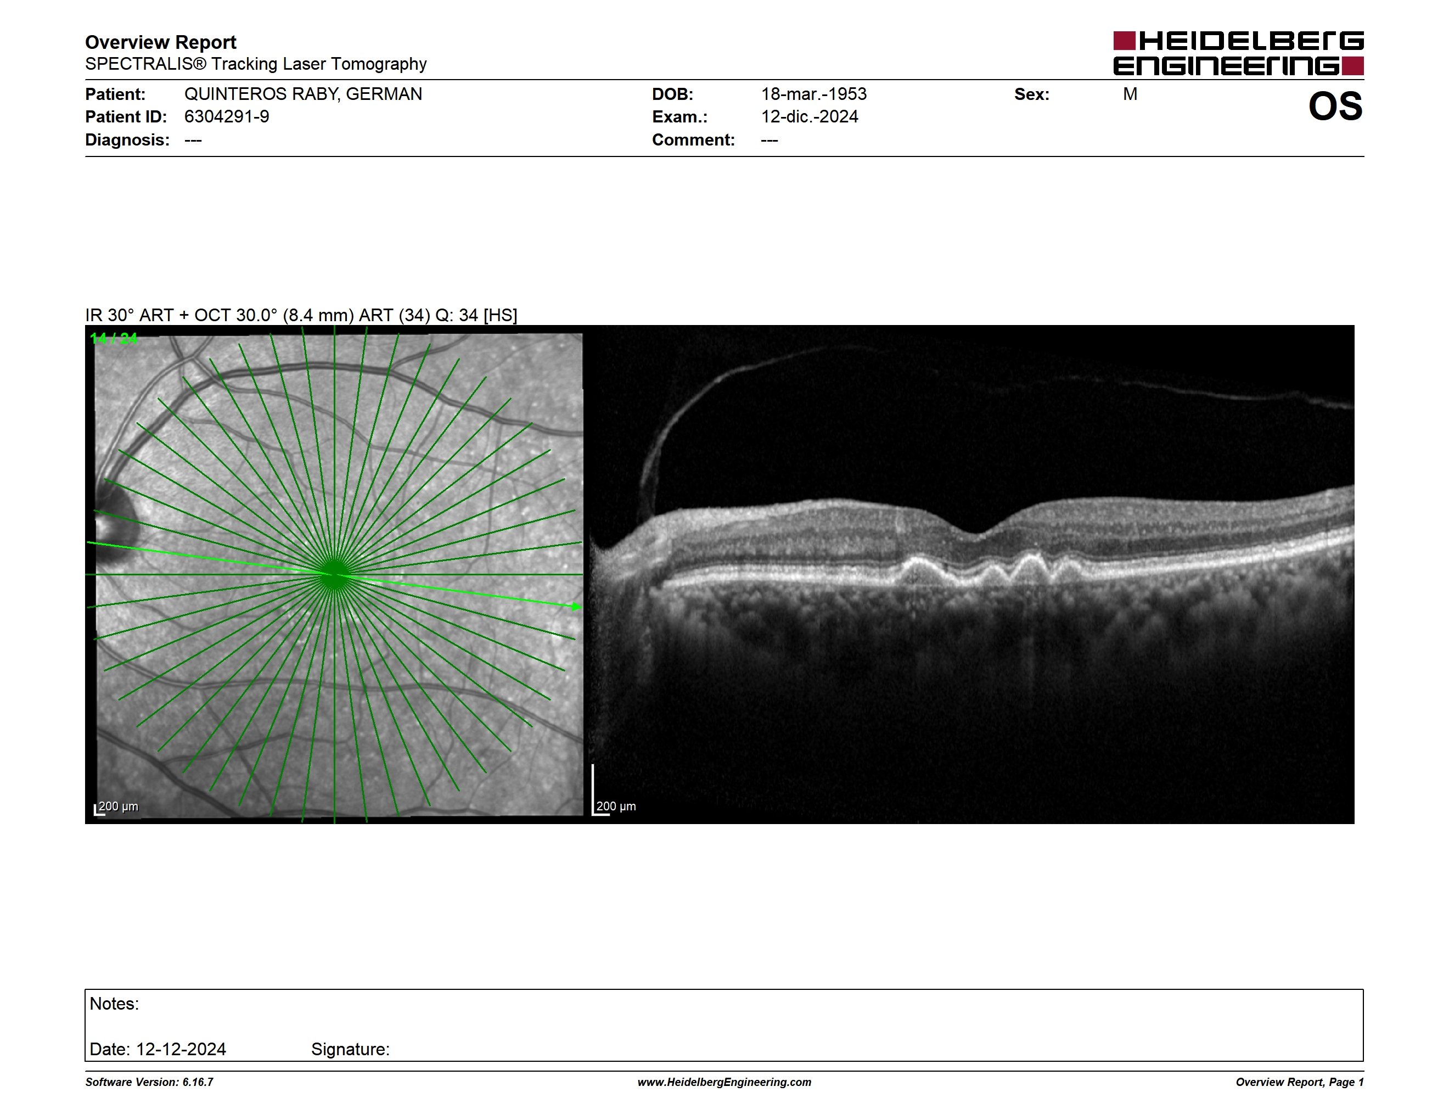
Task: Click the infrared fundus image
Action: (334, 575)
